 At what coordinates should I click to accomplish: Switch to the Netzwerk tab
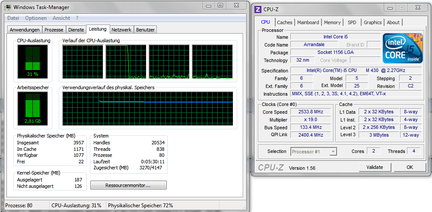pos(121,30)
